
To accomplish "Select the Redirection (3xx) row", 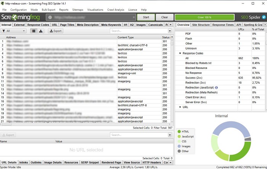I will pyautogui.click(x=220, y=83).
